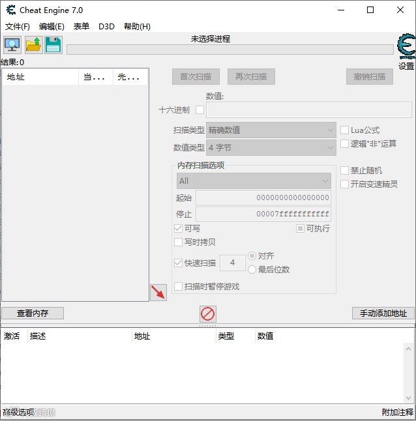The height and width of the screenshot is (421, 416).
Task: Click the 未选择进程 process label
Action: click(x=211, y=39)
